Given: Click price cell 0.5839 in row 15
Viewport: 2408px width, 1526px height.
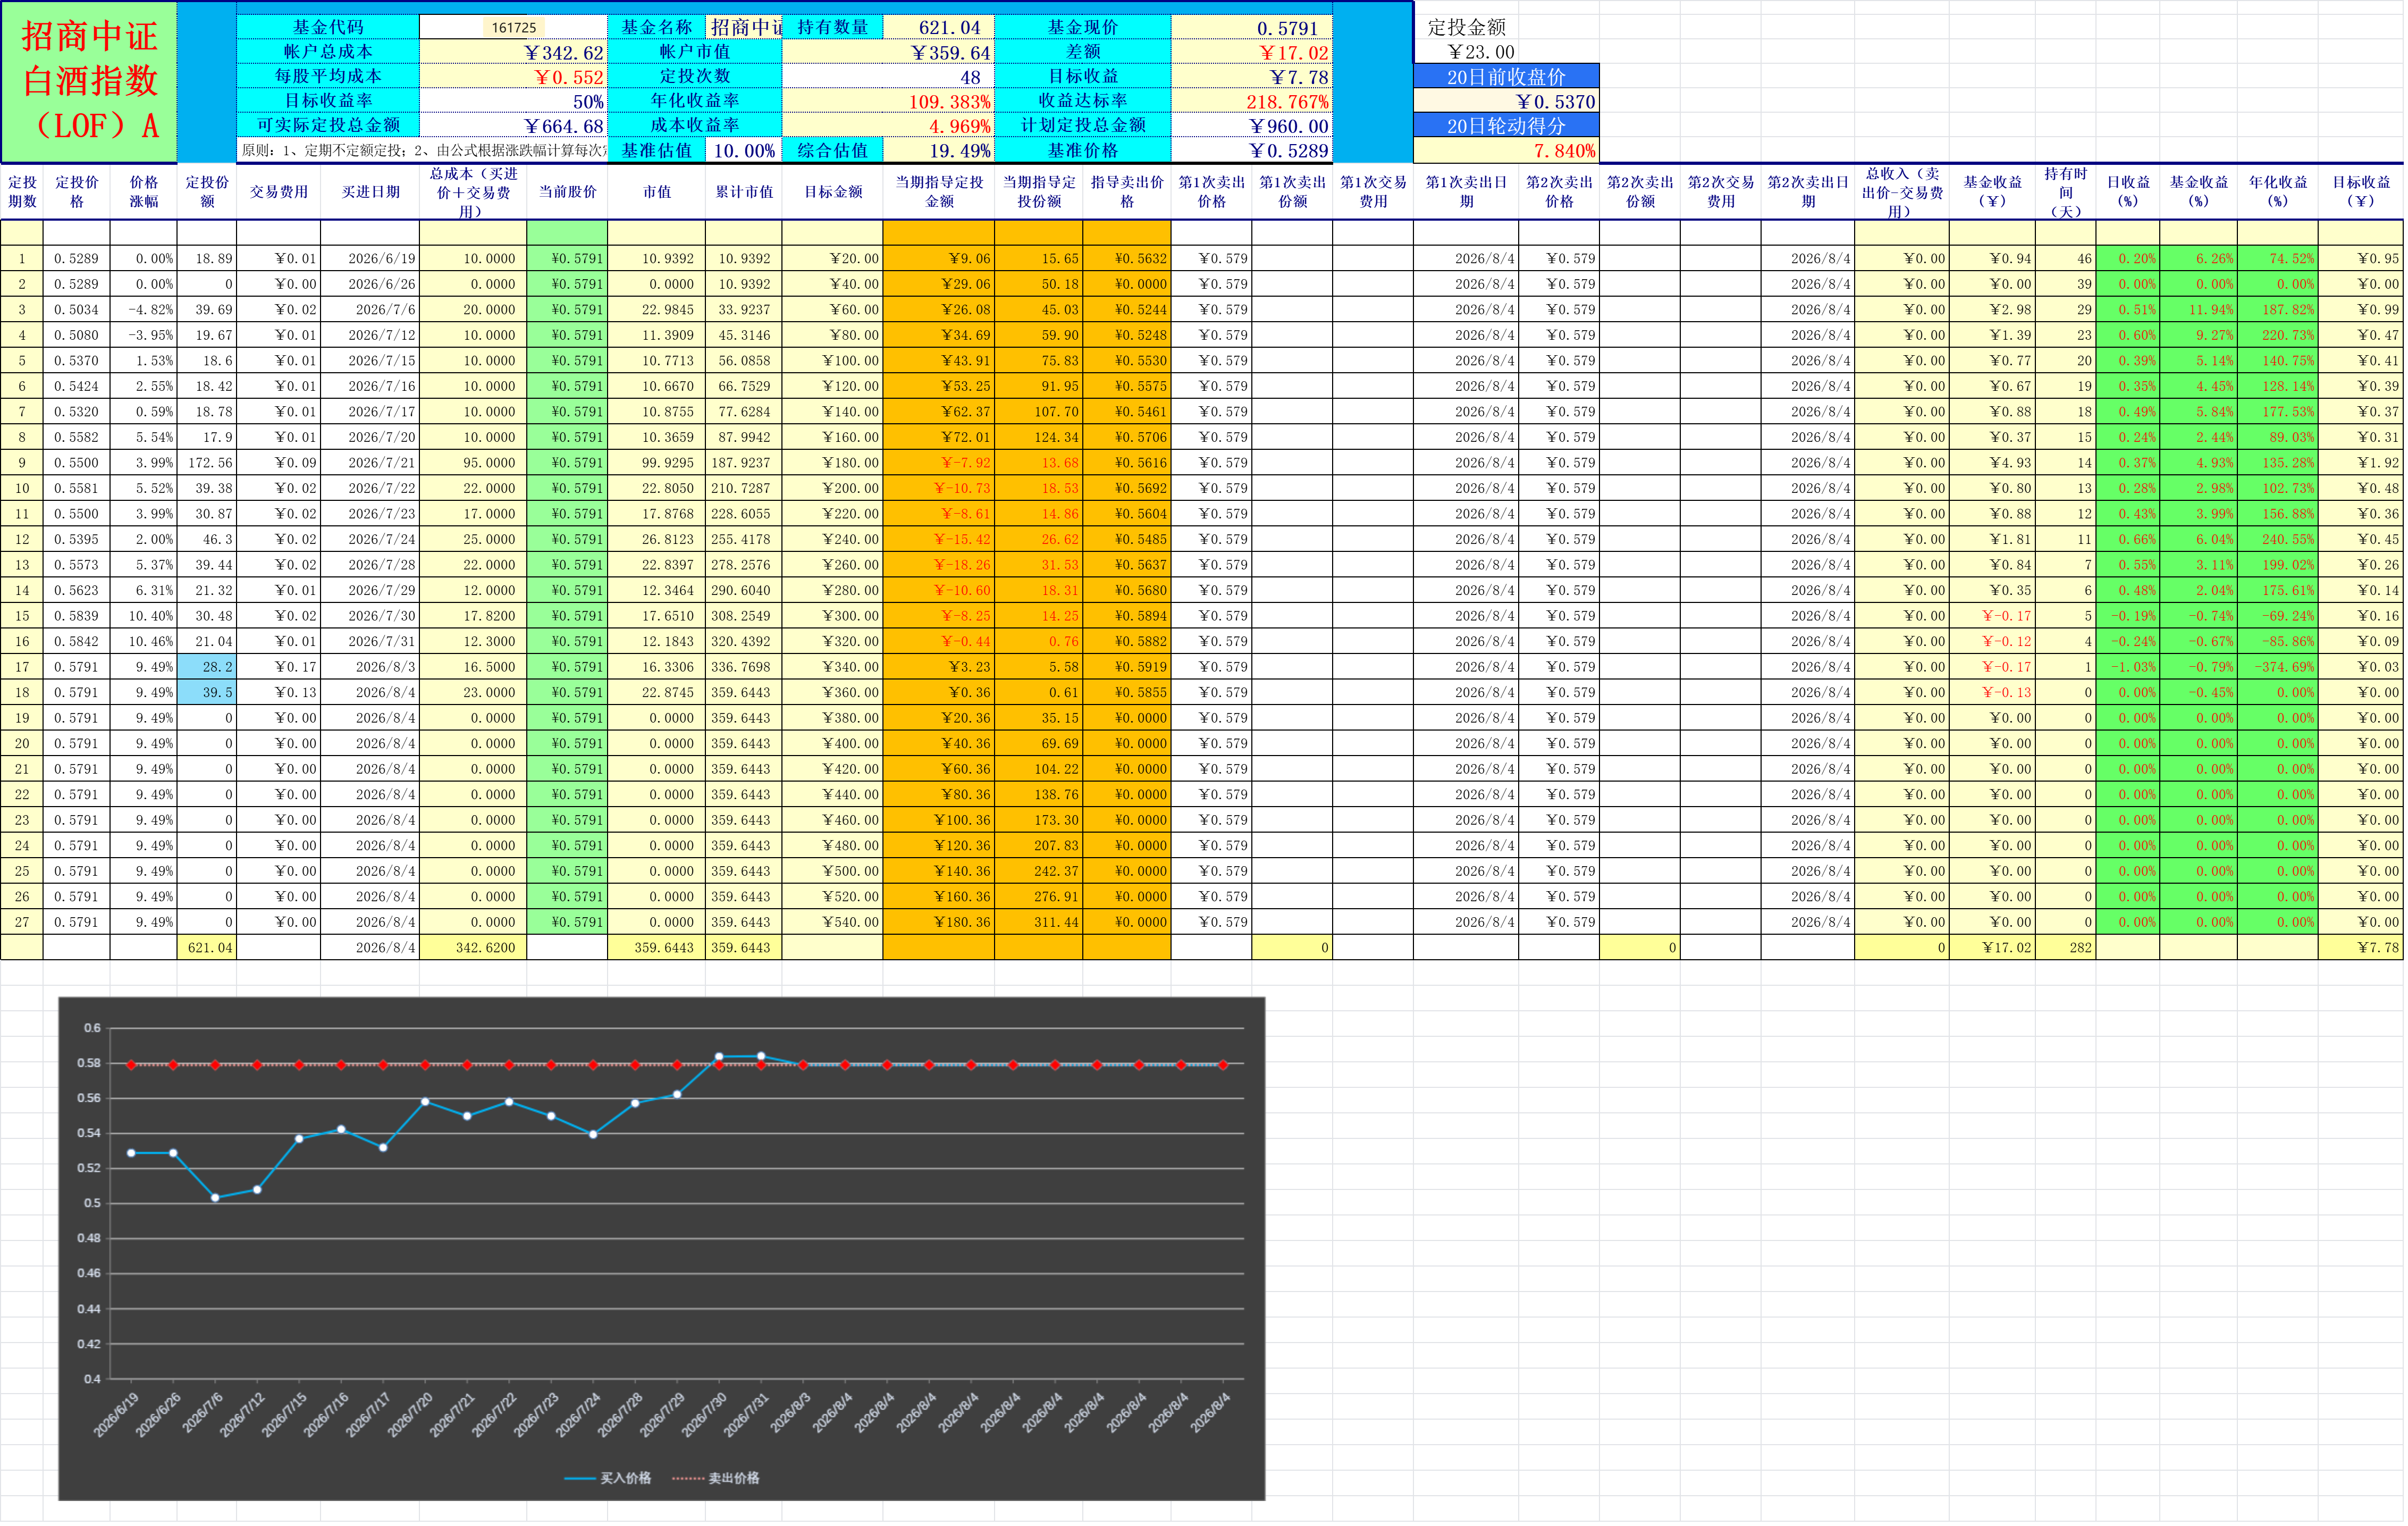Looking at the screenshot, I should pos(76,615).
